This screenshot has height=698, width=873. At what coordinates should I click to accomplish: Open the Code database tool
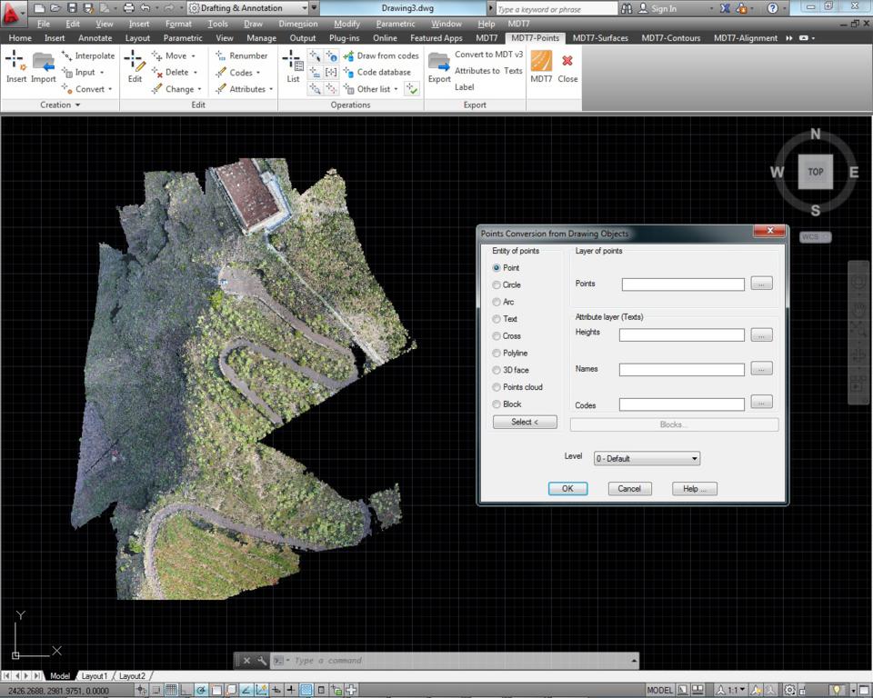point(377,73)
